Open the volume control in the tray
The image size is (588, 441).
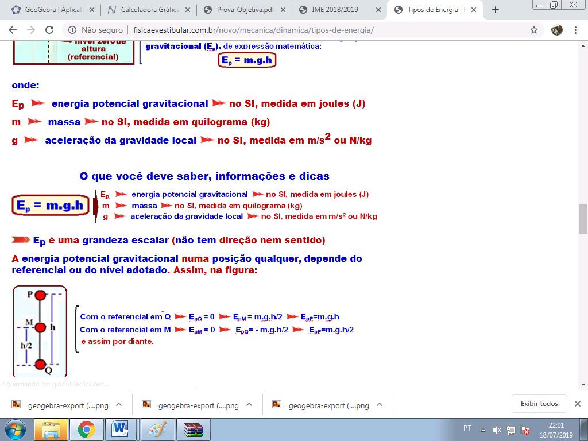tap(497, 430)
